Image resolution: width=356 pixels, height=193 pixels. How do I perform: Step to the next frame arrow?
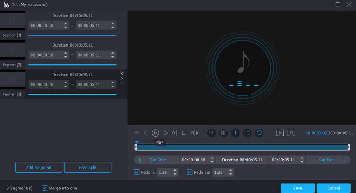click(x=166, y=133)
